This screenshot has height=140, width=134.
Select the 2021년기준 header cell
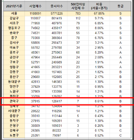point(14,6)
